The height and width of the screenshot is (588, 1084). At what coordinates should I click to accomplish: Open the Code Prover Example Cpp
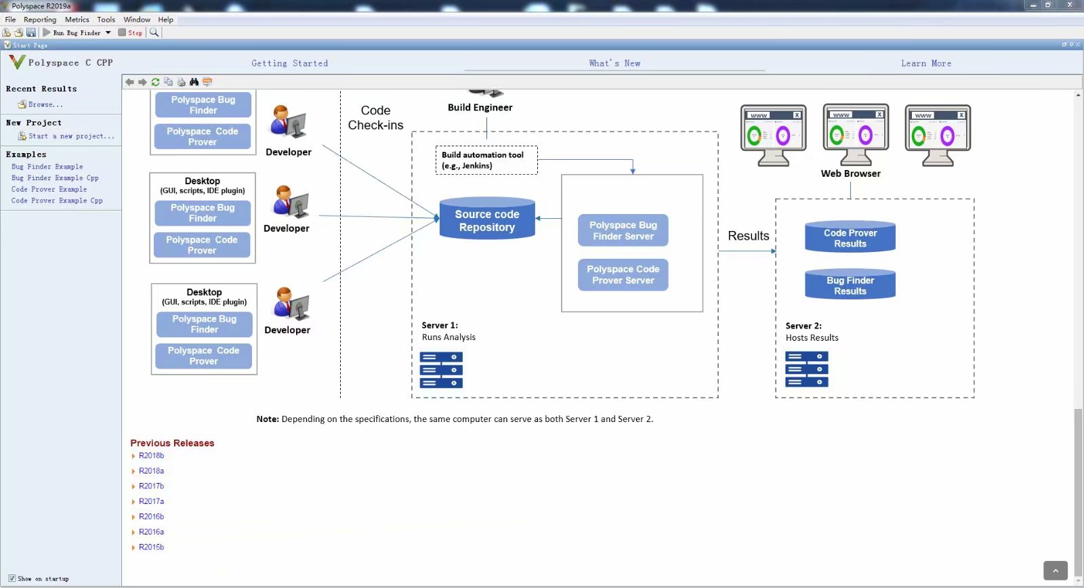pos(57,201)
